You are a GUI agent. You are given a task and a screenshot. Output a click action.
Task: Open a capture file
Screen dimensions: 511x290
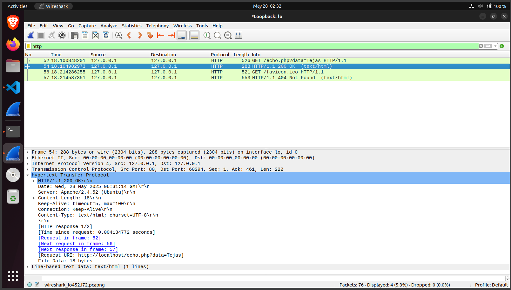[75, 35]
